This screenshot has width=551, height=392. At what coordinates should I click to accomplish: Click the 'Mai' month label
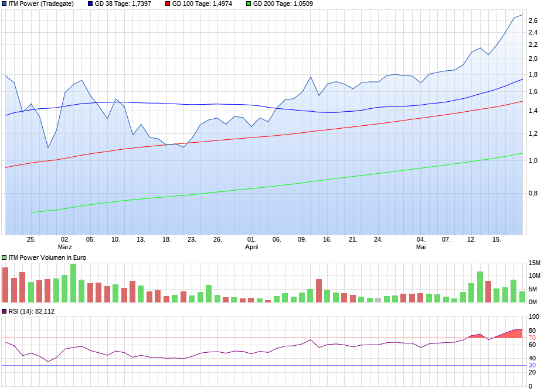point(421,247)
